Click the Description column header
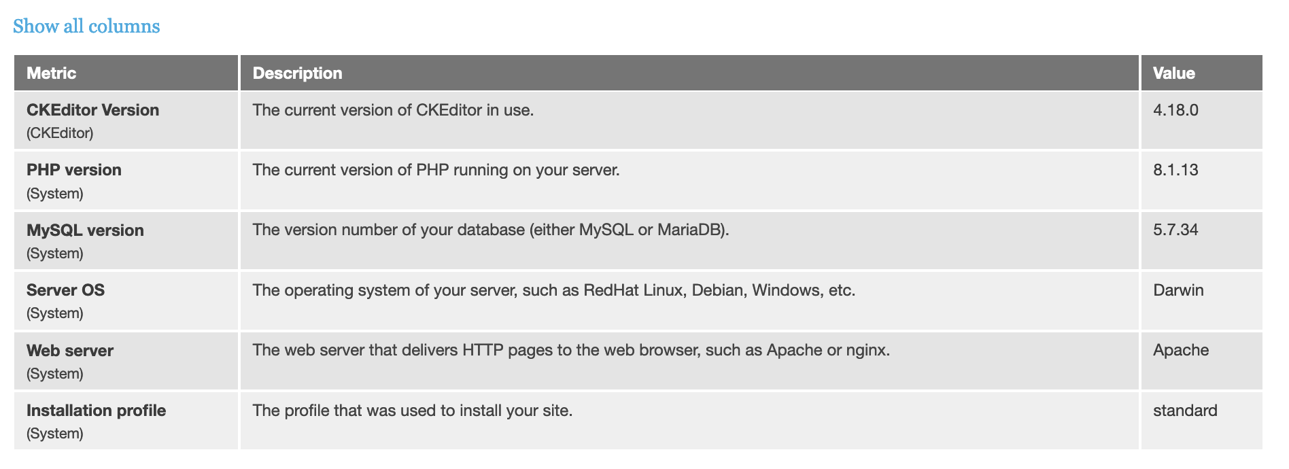The width and height of the screenshot is (1289, 469). (297, 73)
